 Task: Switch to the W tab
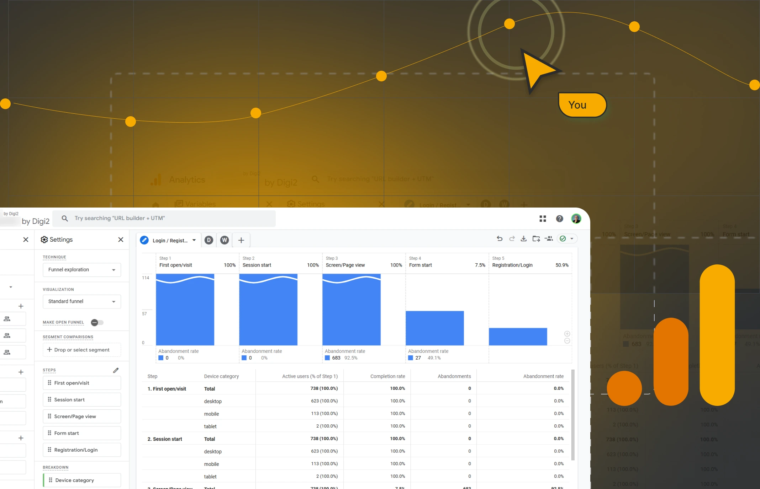tap(225, 240)
